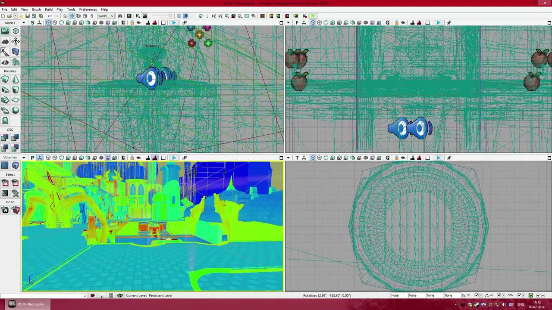
Task: Click T top viewport type button
Action: click(x=297, y=158)
